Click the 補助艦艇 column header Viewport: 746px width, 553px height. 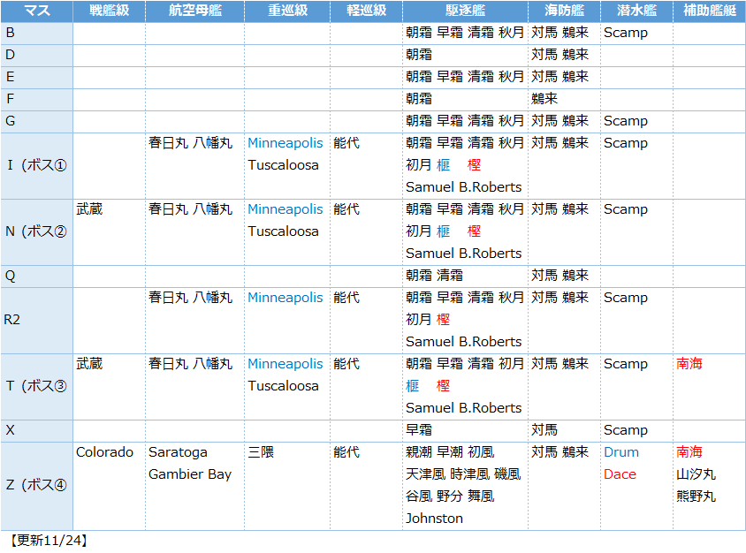coord(709,11)
